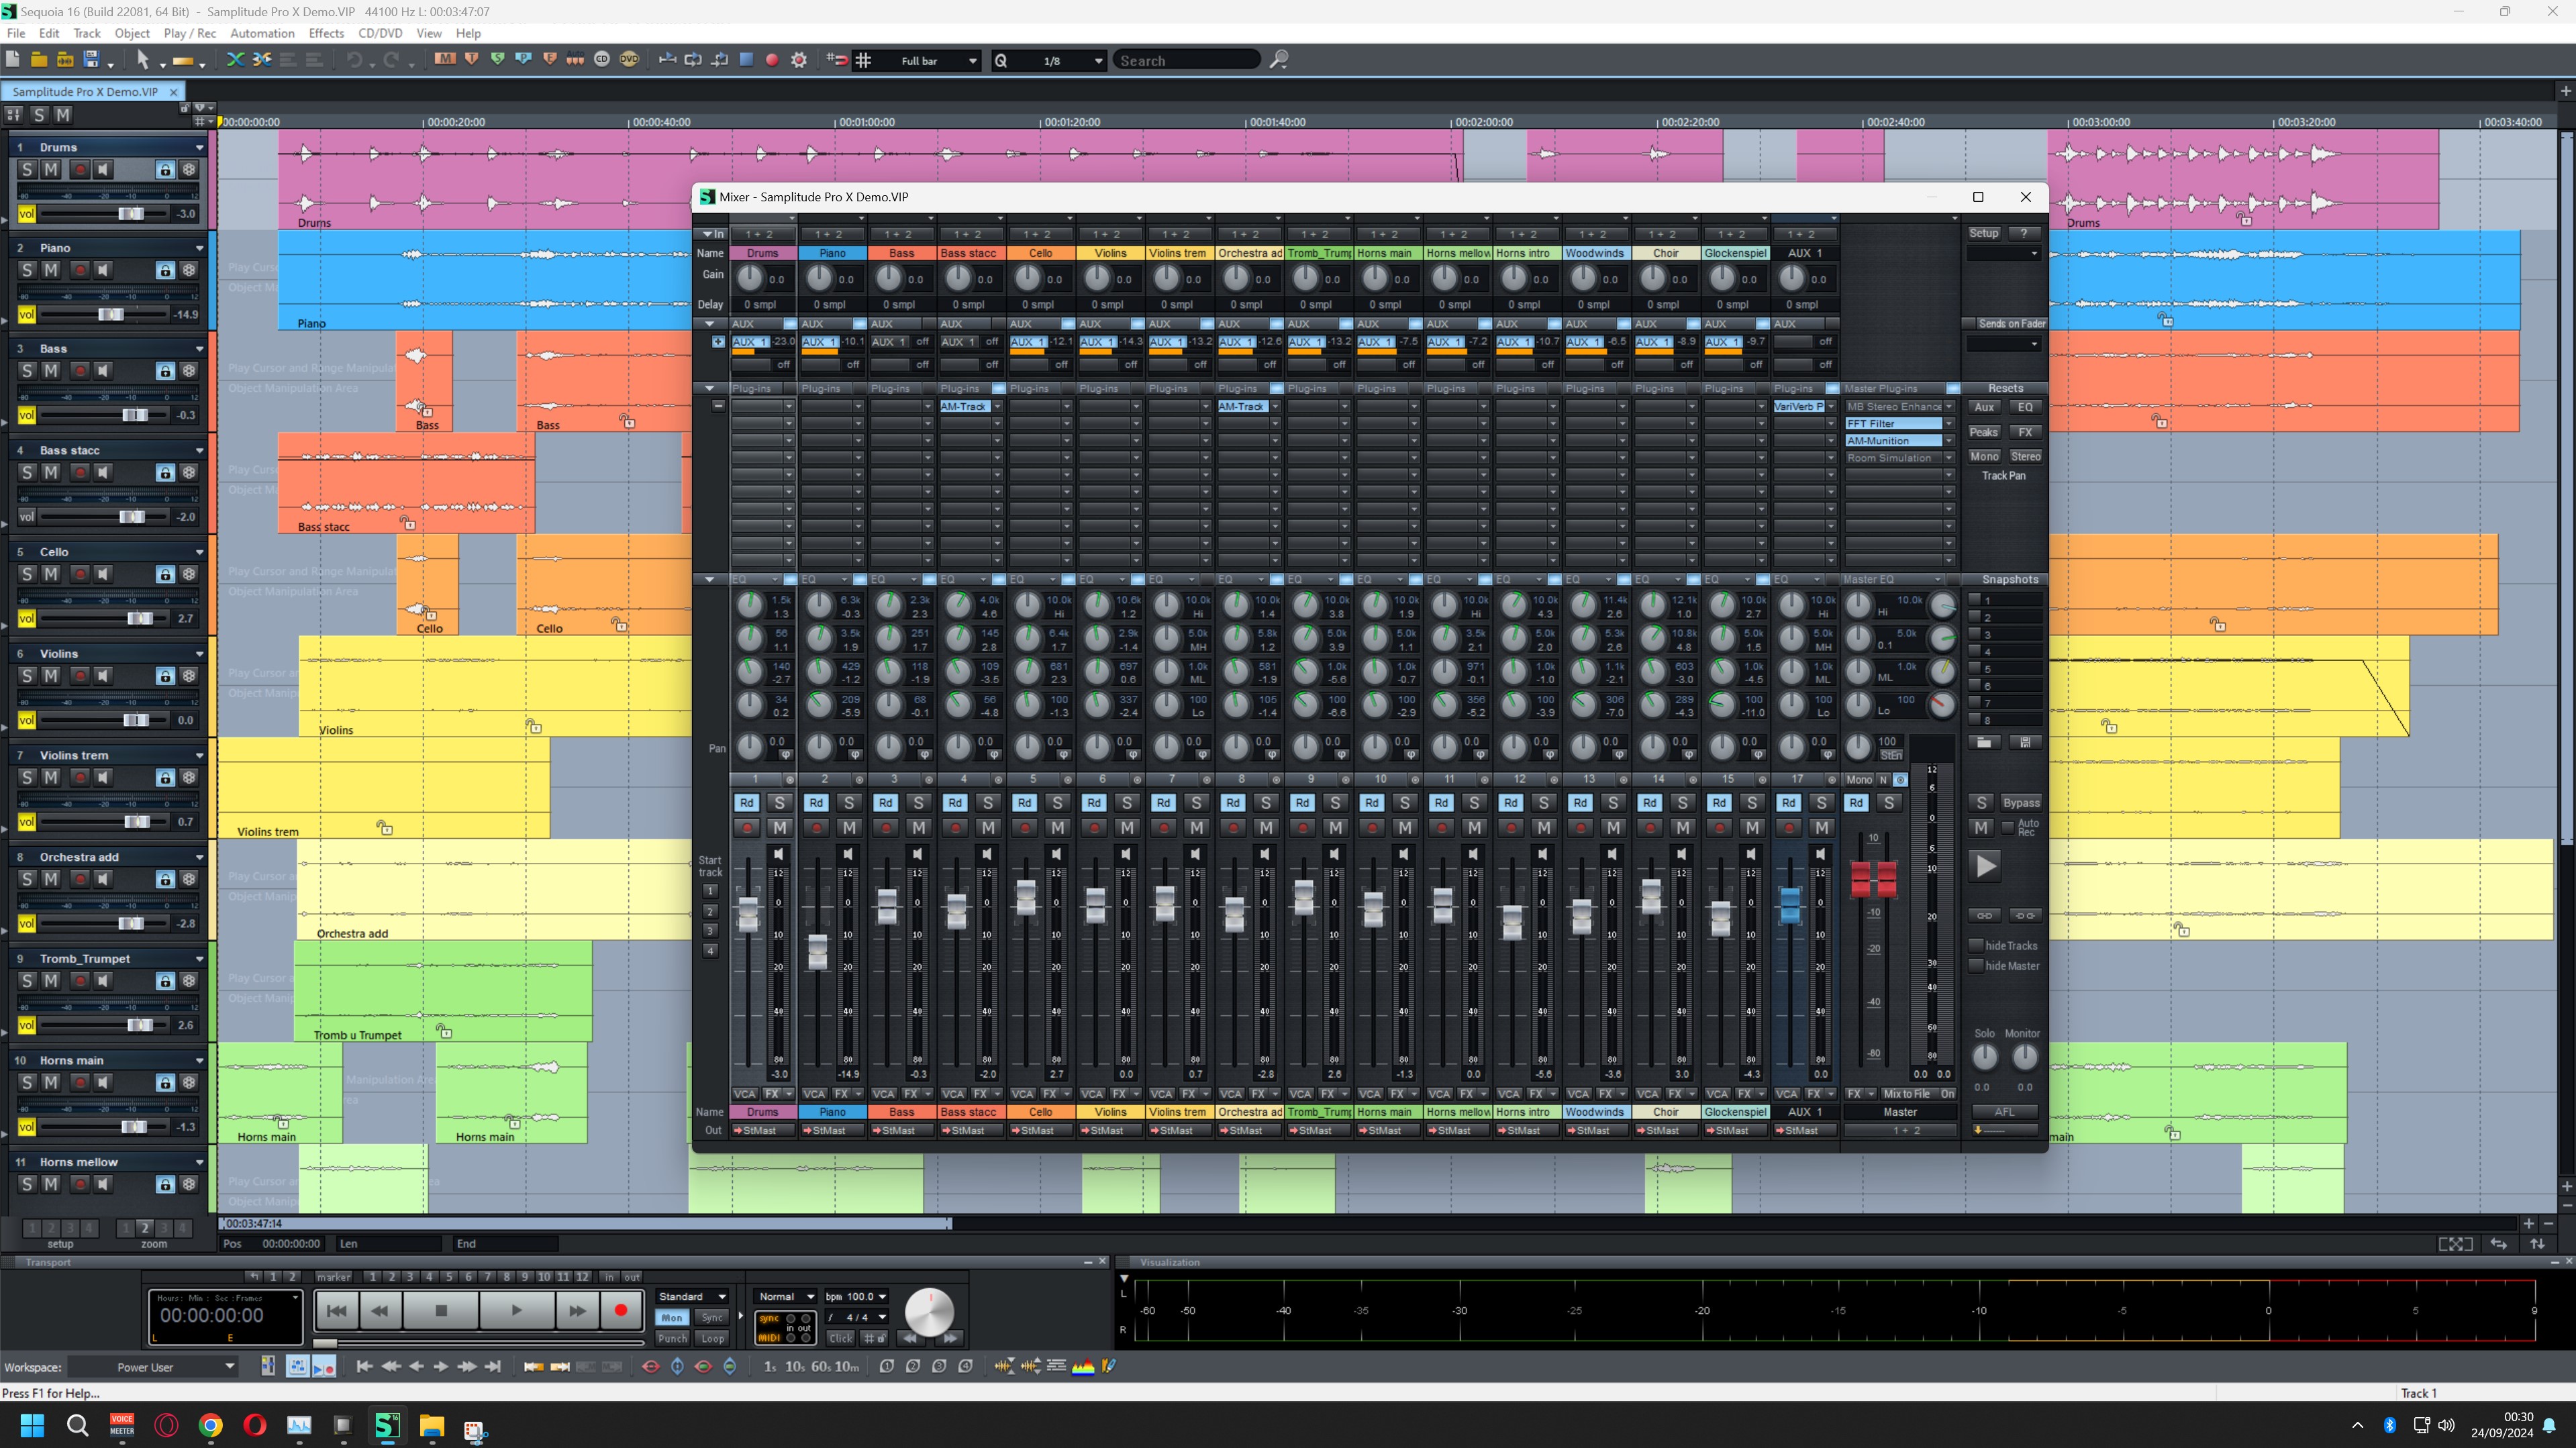Click the lock icon on Drums track
Viewport: 2576px width, 1448px height.
pos(165,170)
